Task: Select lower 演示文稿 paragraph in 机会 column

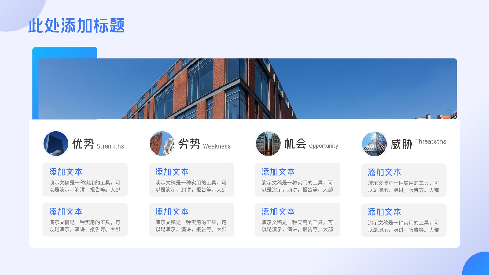Action: [297, 226]
